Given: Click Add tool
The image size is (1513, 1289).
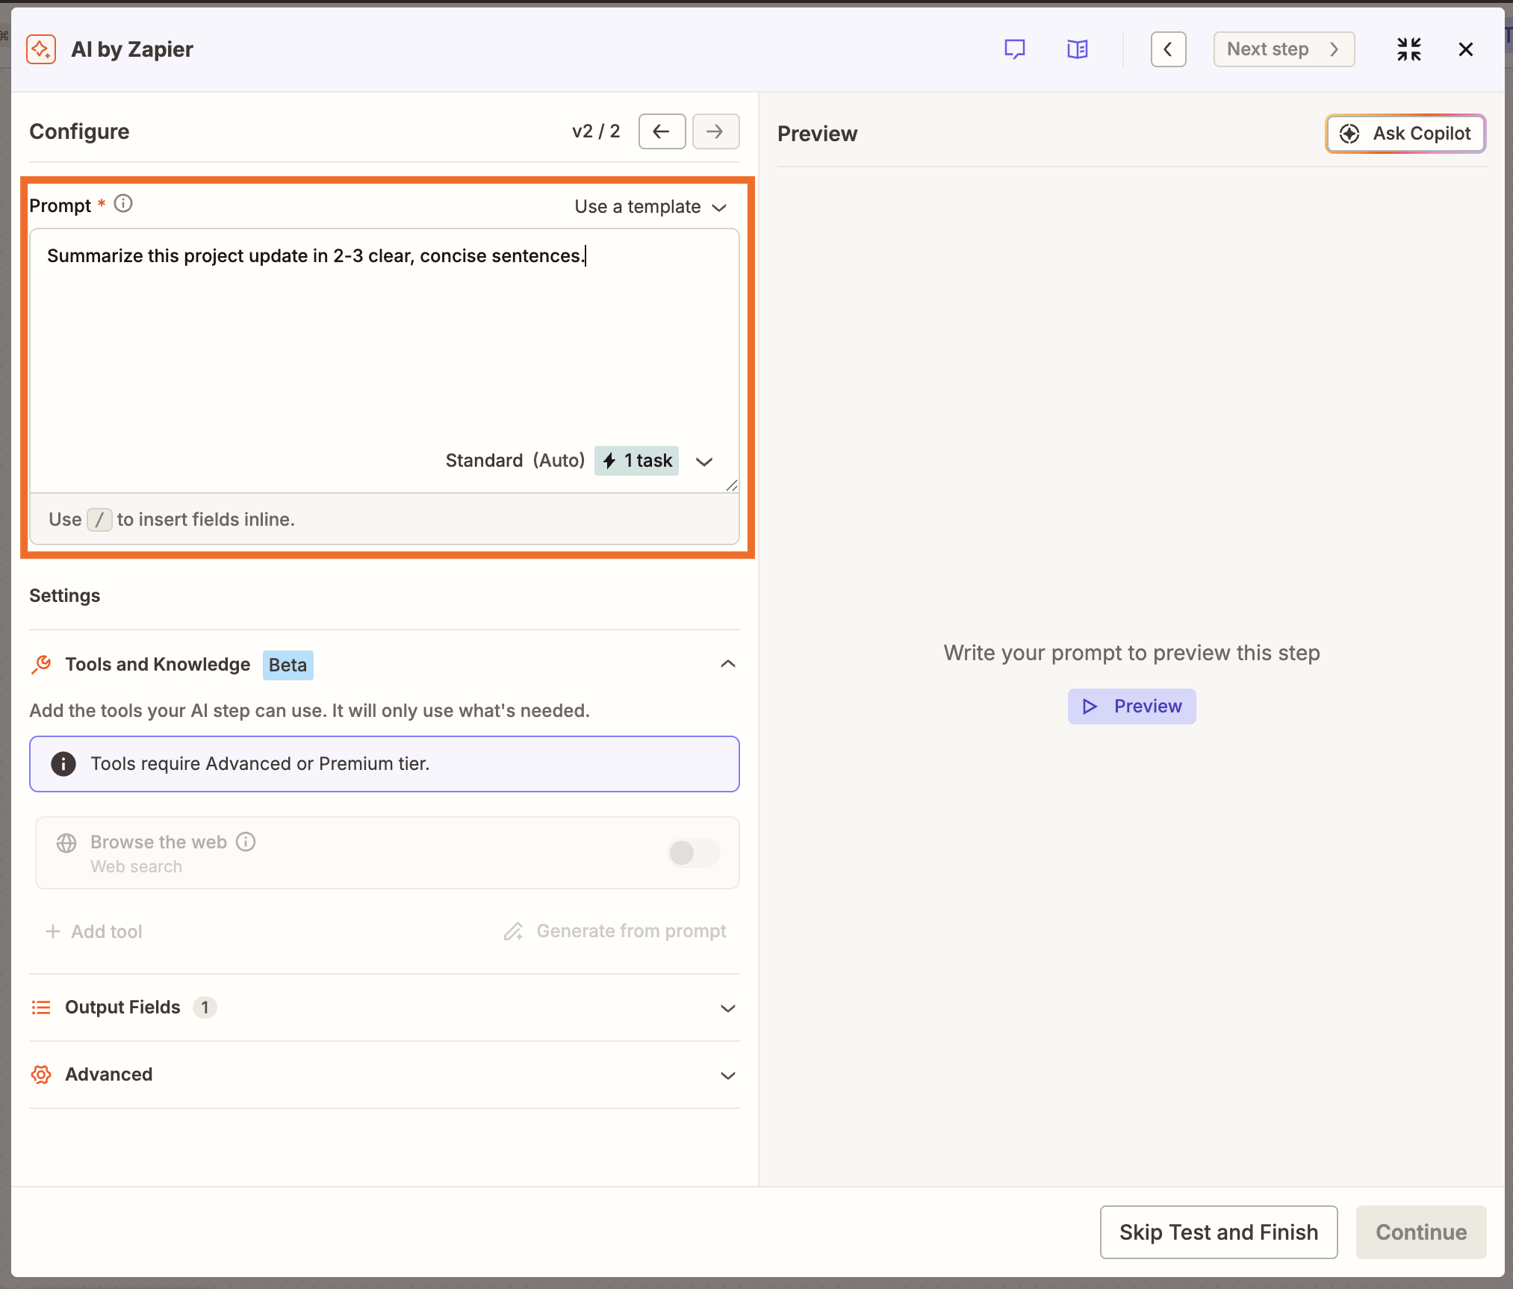Looking at the screenshot, I should (x=94, y=931).
